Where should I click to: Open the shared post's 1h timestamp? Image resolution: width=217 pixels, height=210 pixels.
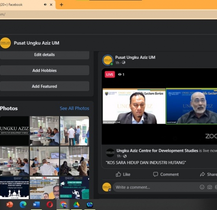119,156
